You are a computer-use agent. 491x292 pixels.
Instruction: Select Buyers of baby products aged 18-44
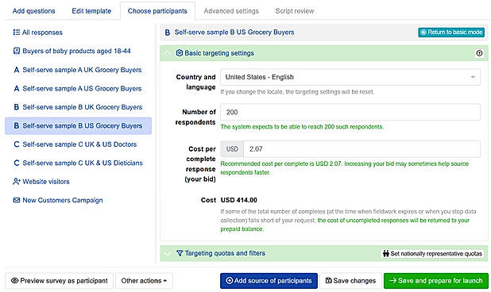[76, 51]
